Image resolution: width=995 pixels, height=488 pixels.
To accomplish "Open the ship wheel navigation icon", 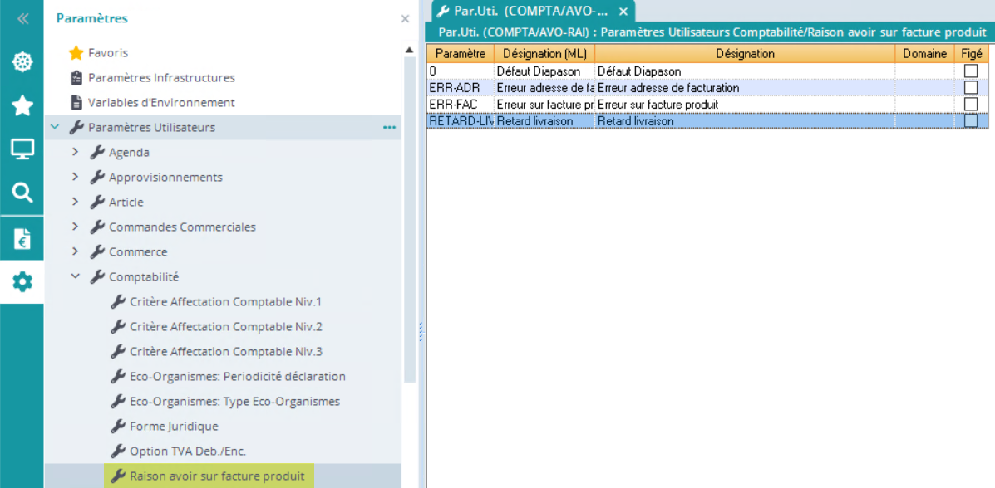I will click(x=22, y=62).
